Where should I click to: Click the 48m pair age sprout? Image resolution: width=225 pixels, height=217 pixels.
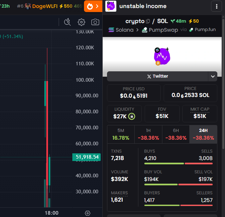click(178, 21)
